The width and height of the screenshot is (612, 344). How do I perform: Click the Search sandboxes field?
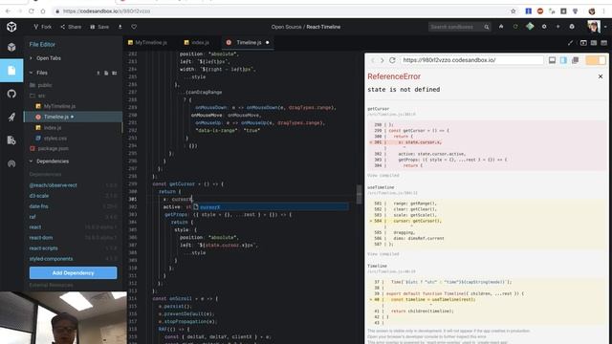coord(455,27)
